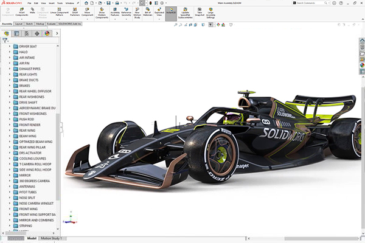
Task: Open the PropertyManager panel tab
Action: coord(16,33)
